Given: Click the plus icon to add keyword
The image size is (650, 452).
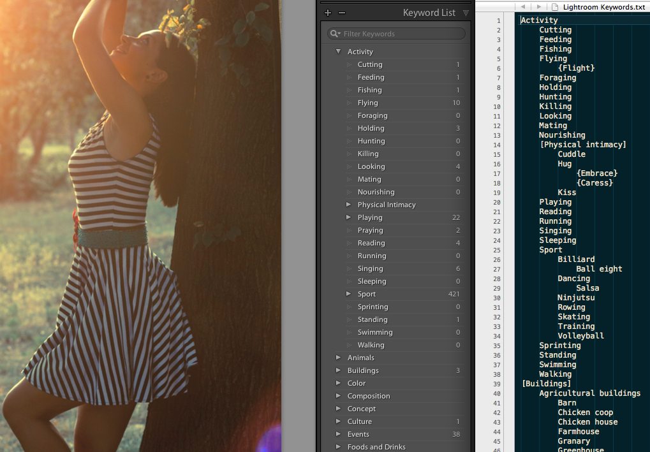Looking at the screenshot, I should click(x=328, y=13).
